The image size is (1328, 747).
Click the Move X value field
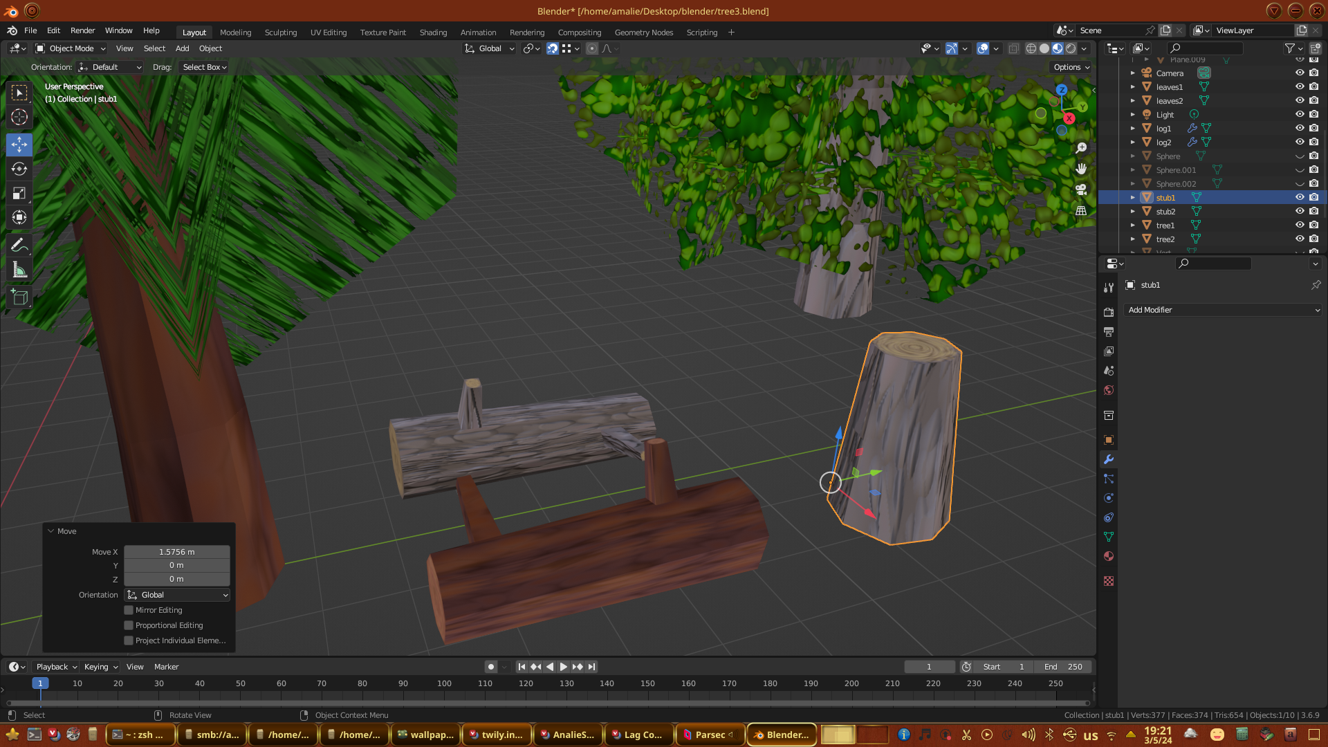coord(176,552)
